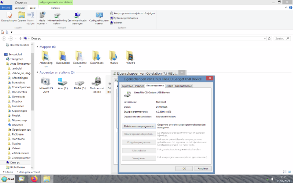Open the Beeld ribbon tab
This screenshot has width=293, height=183.
click(x=33, y=7)
